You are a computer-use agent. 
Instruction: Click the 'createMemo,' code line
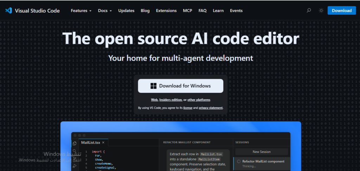click(x=104, y=164)
